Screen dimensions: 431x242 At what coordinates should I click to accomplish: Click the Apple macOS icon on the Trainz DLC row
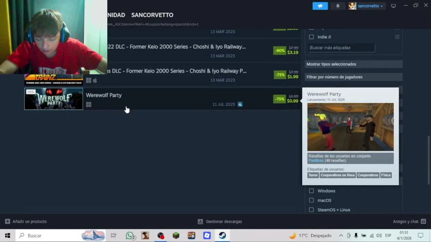pyautogui.click(x=95, y=80)
